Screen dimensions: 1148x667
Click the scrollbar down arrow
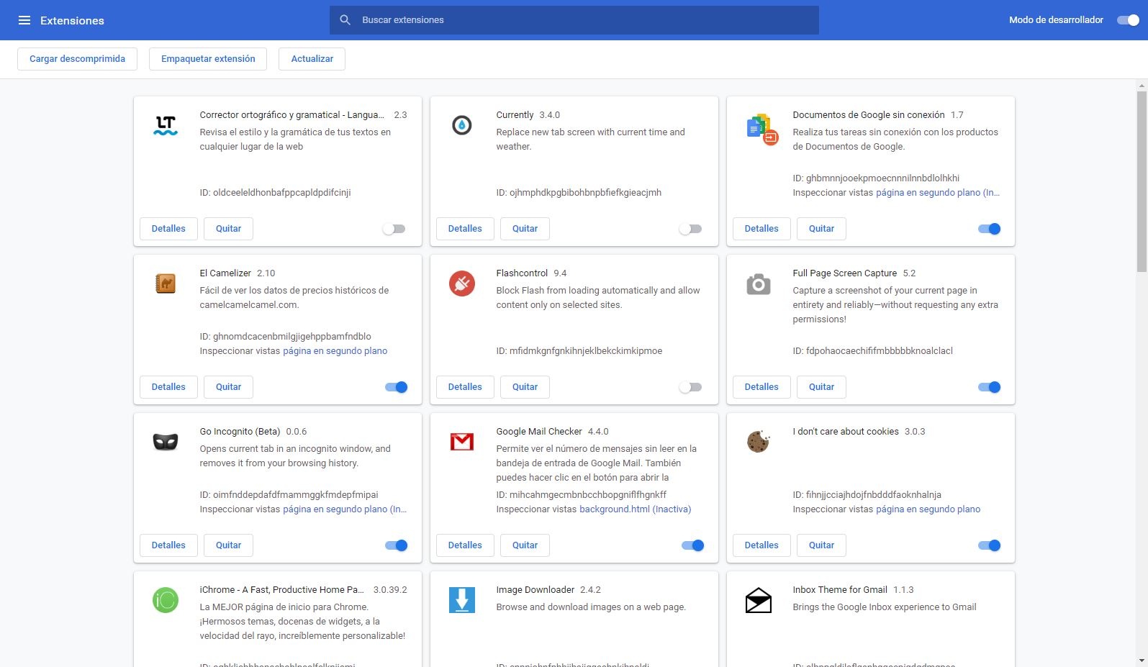tap(1142, 661)
